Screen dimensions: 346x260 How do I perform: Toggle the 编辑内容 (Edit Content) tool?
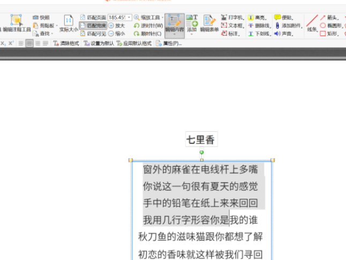174,23
